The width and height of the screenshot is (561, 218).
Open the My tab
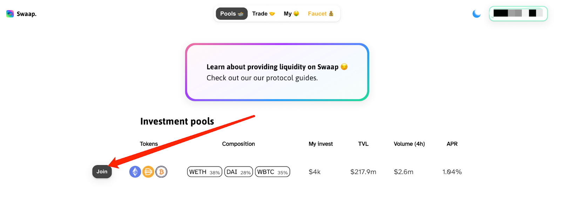(x=291, y=14)
